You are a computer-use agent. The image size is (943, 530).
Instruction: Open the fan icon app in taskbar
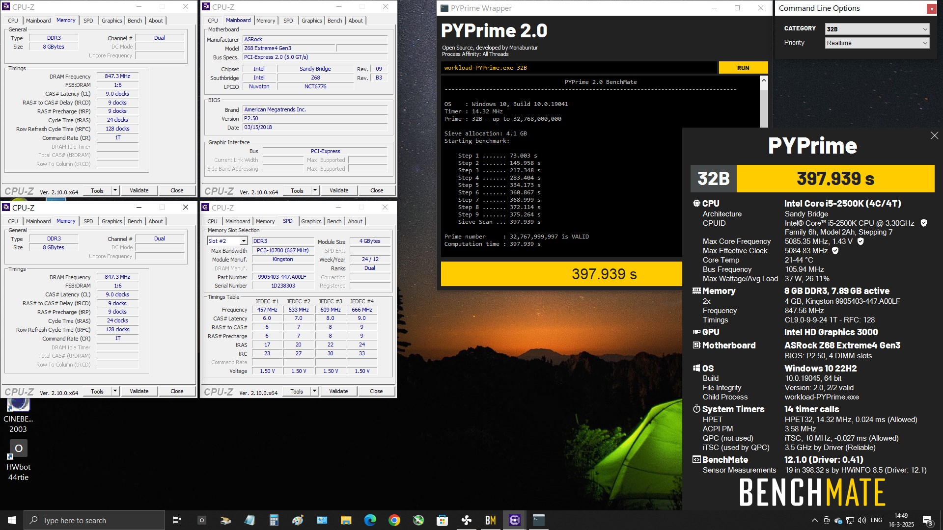tap(466, 520)
